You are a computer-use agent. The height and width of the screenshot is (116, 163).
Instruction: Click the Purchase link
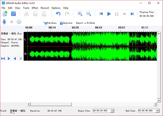(x=52, y=23)
